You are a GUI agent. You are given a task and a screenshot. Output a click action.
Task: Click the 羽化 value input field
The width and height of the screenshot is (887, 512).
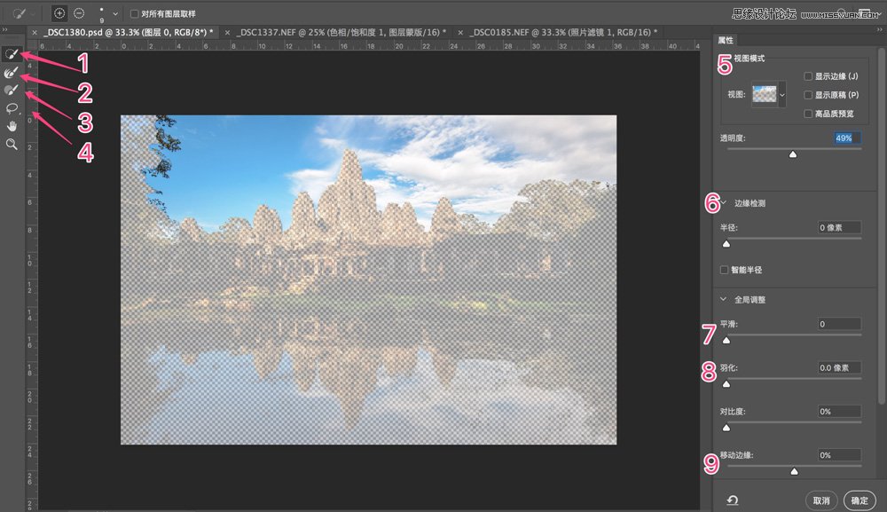click(839, 367)
